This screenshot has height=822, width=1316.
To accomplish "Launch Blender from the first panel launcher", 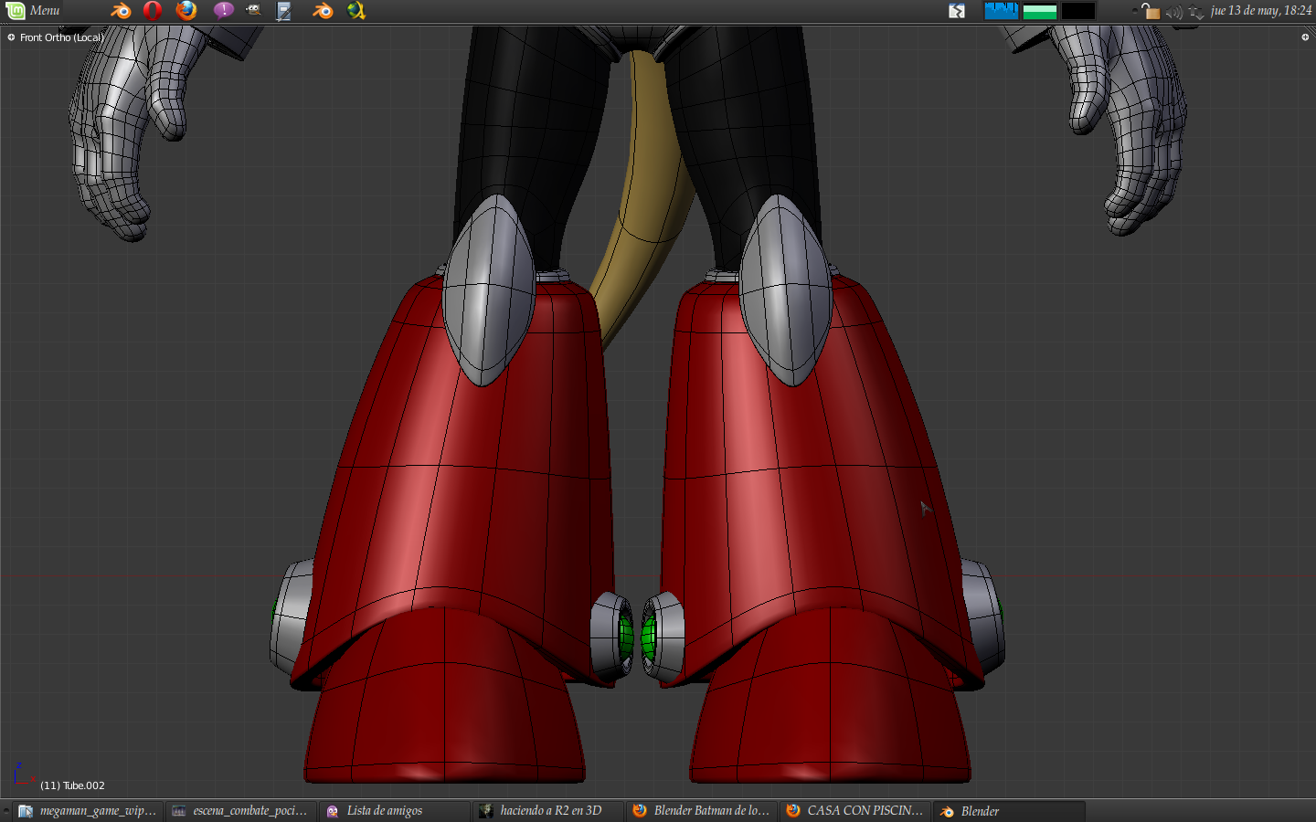I will coord(121,11).
